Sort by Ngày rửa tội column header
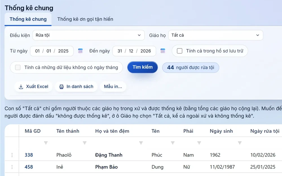Image resolution: width=282 pixels, height=176 pixels. click(265, 131)
